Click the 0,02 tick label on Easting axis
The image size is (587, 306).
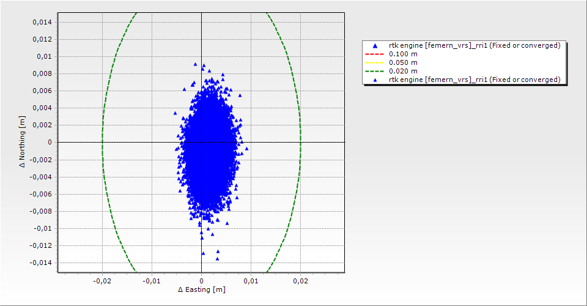click(x=300, y=281)
